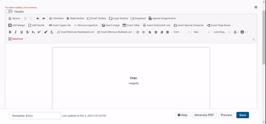This screenshot has width=266, height=124.
Task: Click Insert HyperLink
Action: 60,25
